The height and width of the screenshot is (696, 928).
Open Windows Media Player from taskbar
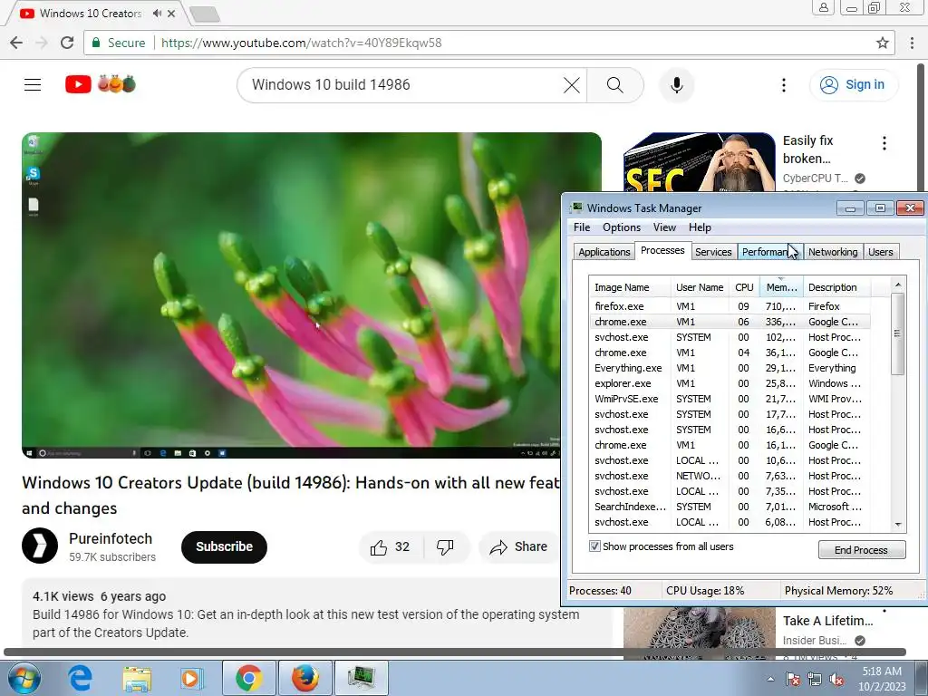190,678
